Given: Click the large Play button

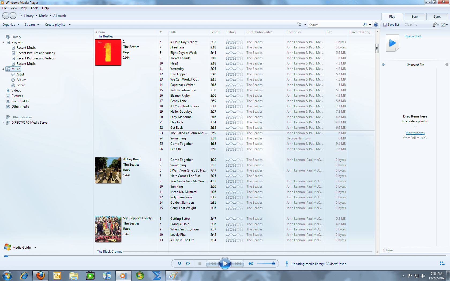Looking at the screenshot, I should point(225,264).
